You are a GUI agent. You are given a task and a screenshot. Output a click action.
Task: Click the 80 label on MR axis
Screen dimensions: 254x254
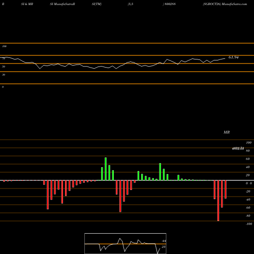(x=247, y=151)
